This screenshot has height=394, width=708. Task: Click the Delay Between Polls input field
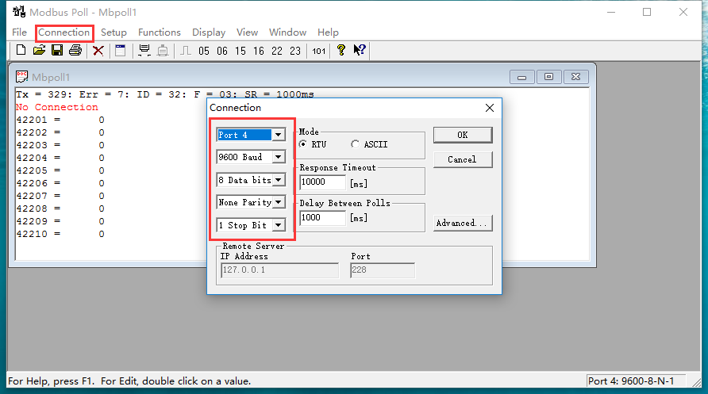[x=322, y=218]
